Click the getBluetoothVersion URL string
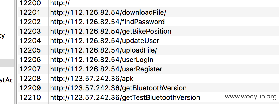279x104 pixels. click(x=118, y=88)
